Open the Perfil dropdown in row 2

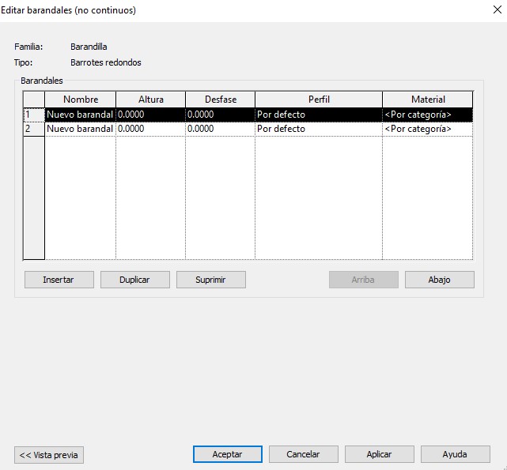318,129
